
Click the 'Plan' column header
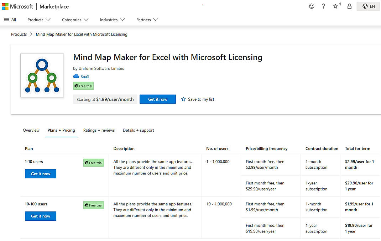pos(29,148)
